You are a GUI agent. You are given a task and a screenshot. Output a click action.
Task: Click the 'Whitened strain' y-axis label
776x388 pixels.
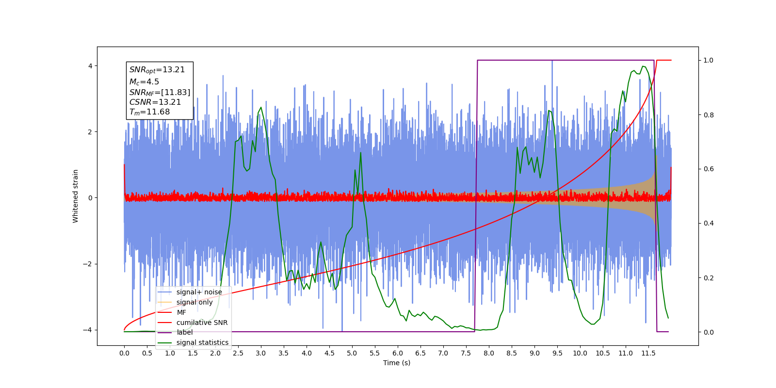(x=76, y=196)
